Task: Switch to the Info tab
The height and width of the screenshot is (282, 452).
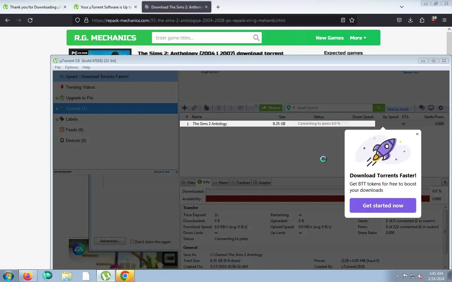Action: (x=204, y=182)
